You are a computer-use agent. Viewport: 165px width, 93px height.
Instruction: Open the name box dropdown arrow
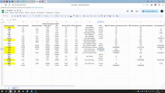click(x=8, y=20)
